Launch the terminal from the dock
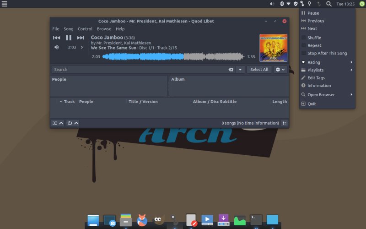The width and height of the screenshot is (366, 229). [256, 220]
